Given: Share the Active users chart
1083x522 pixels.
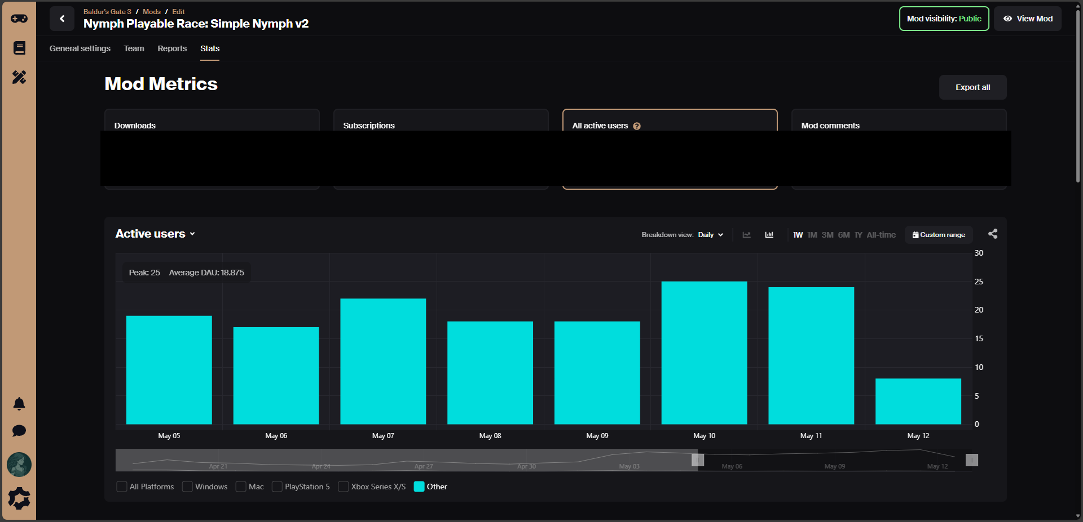Looking at the screenshot, I should click(x=993, y=234).
